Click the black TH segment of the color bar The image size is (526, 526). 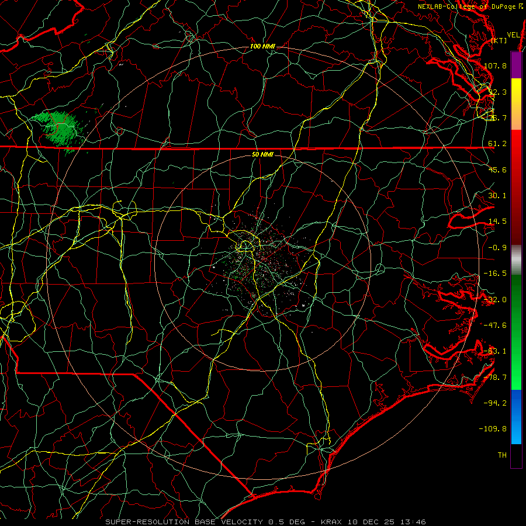516,455
